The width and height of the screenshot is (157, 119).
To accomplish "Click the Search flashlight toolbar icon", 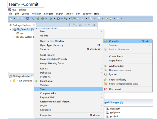I will (83, 19).
